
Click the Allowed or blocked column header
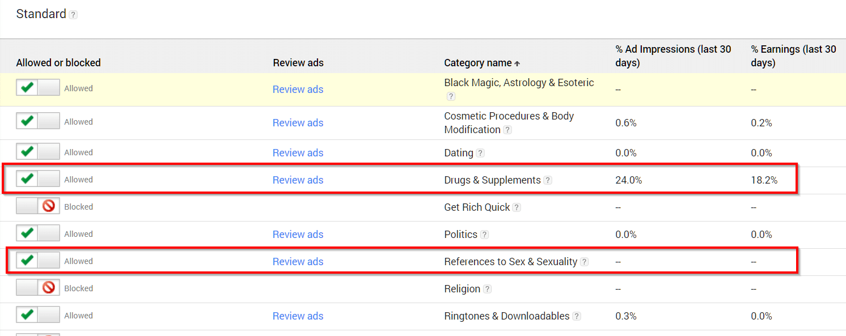[58, 62]
